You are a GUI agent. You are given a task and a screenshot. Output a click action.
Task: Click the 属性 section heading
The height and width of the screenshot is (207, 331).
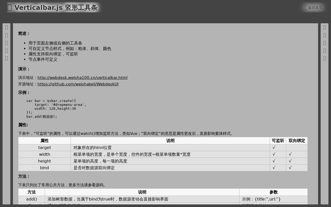coord(23,125)
